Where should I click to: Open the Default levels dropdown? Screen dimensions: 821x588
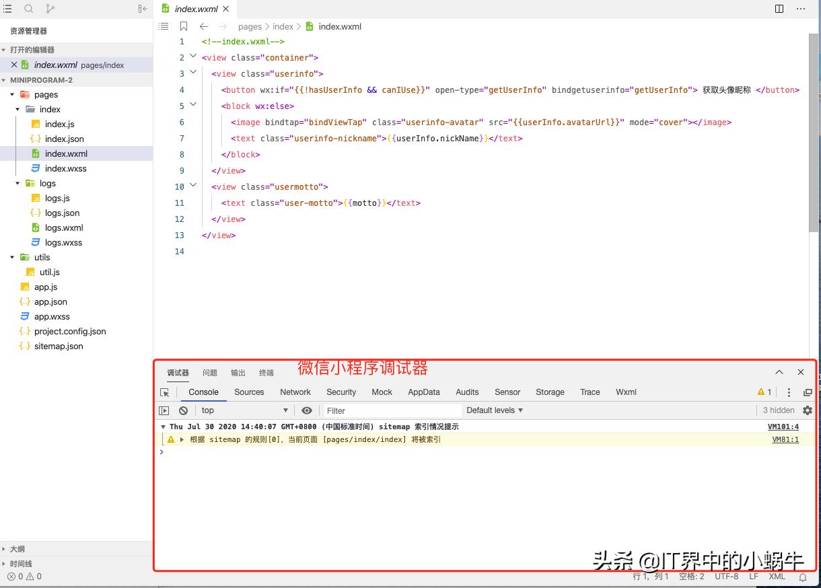click(495, 410)
